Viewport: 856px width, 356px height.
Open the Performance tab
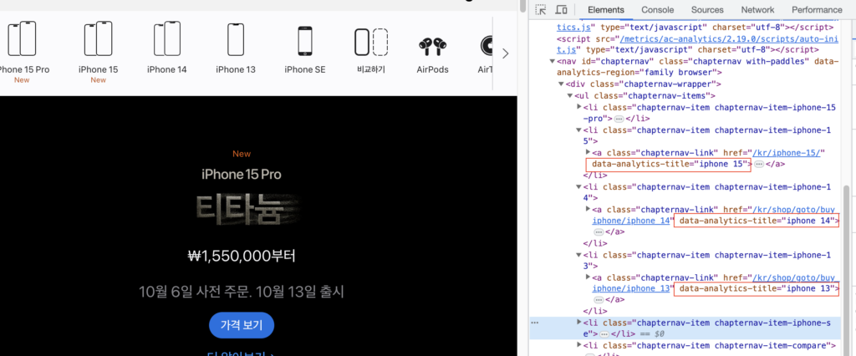point(817,10)
